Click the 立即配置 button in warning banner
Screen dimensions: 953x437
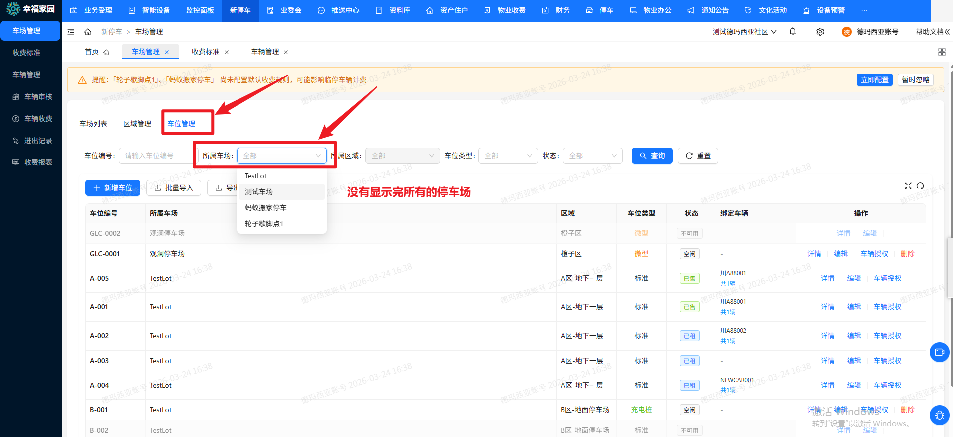(x=874, y=80)
